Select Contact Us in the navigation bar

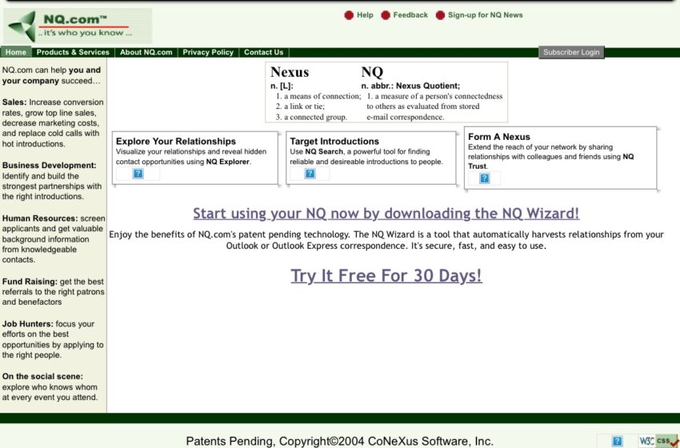[x=263, y=53]
